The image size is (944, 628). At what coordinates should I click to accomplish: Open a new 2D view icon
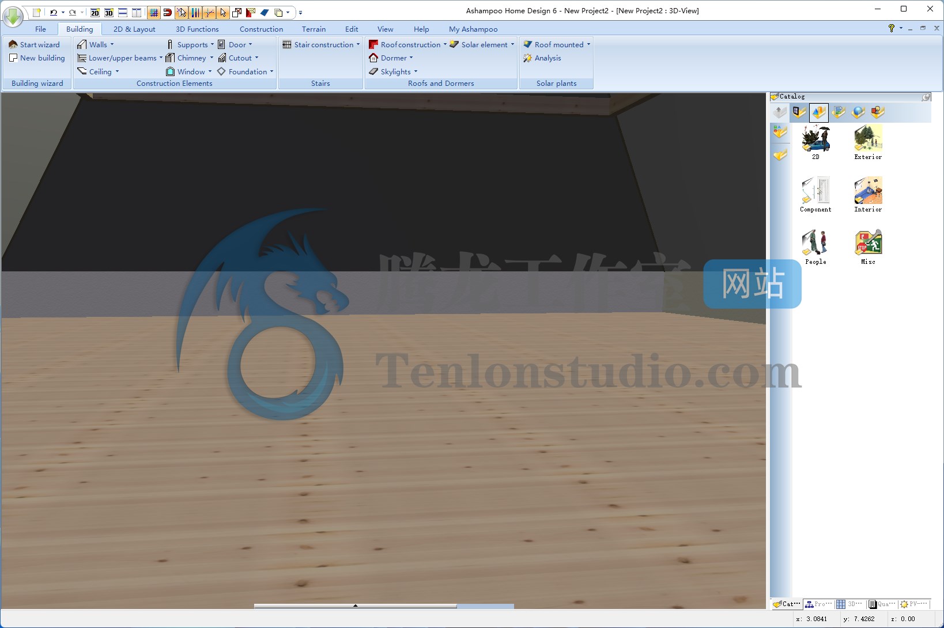tap(95, 12)
